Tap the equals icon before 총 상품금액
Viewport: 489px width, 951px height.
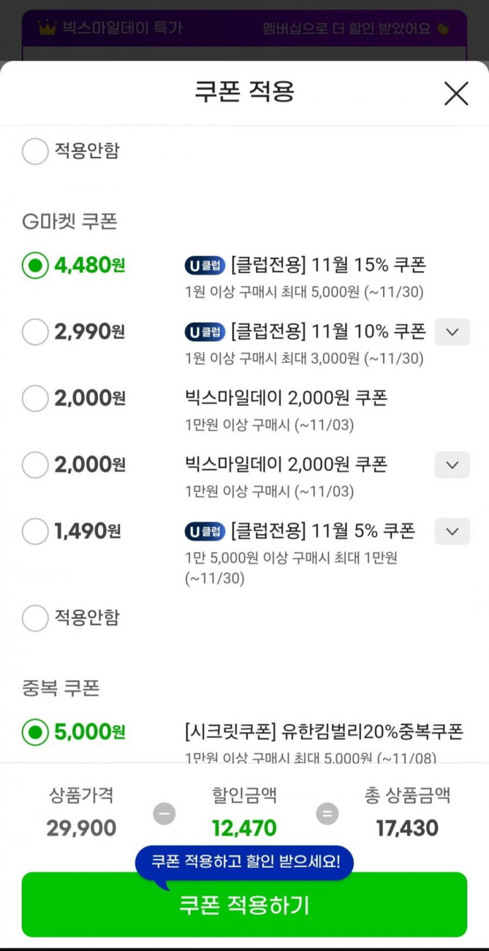coord(327,813)
